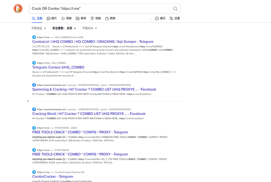
Task: Click Telegram favicon of STEFONEW1 › 2024 result
Action: [34, 128]
